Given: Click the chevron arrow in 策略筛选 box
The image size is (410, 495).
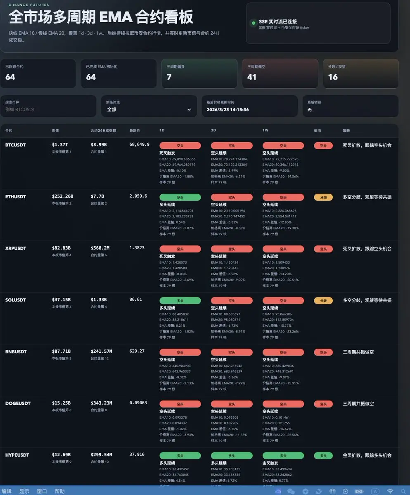Looking at the screenshot, I should coord(189,110).
